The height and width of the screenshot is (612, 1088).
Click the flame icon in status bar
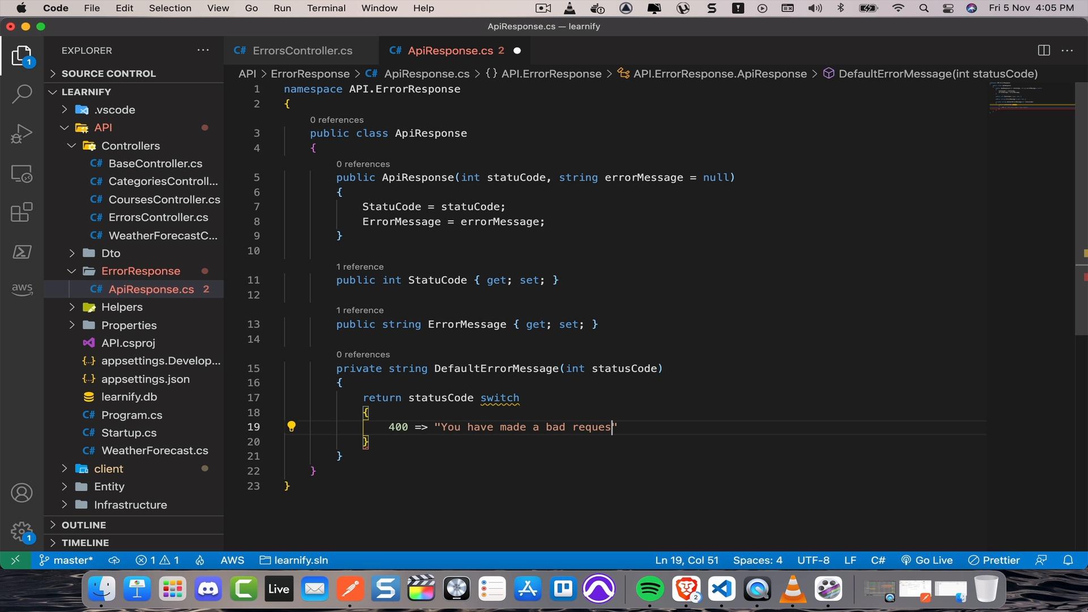coord(199,560)
